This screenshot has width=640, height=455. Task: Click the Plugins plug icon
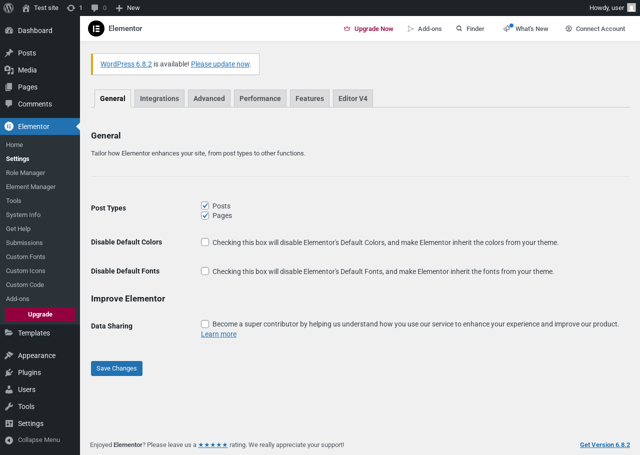click(x=9, y=372)
